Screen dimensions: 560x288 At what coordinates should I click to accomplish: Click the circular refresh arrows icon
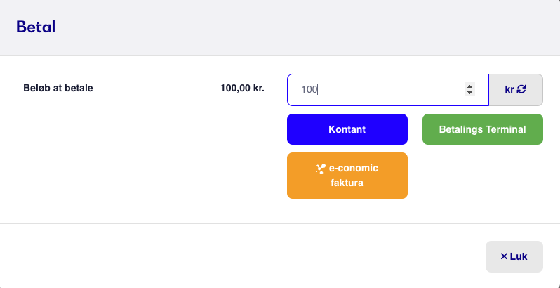pos(521,89)
